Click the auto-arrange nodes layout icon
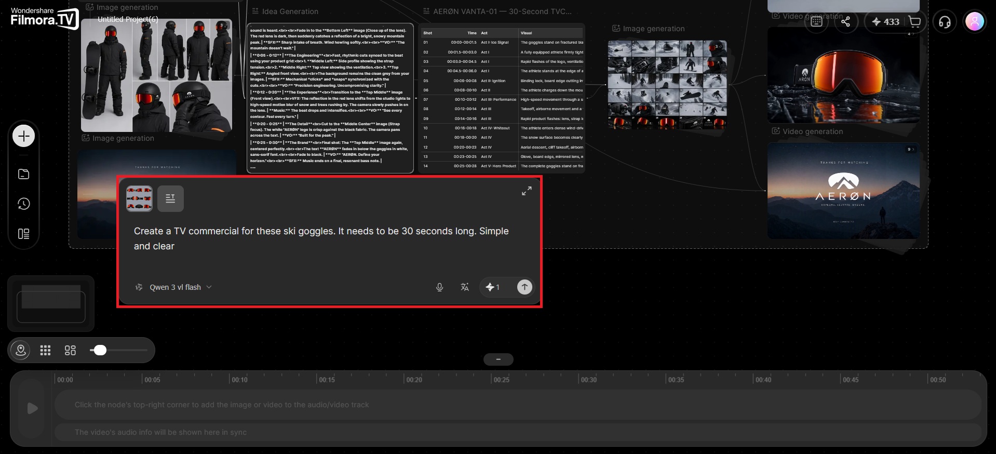The height and width of the screenshot is (454, 996). pyautogui.click(x=70, y=351)
